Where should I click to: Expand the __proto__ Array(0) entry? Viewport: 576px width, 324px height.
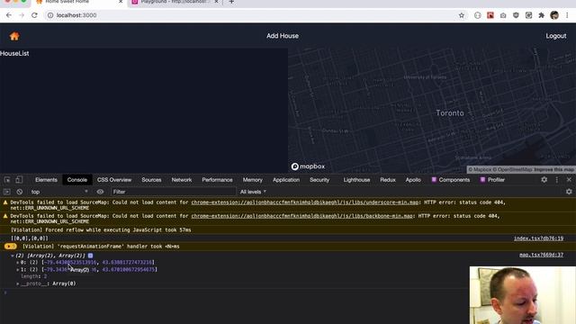pos(18,283)
